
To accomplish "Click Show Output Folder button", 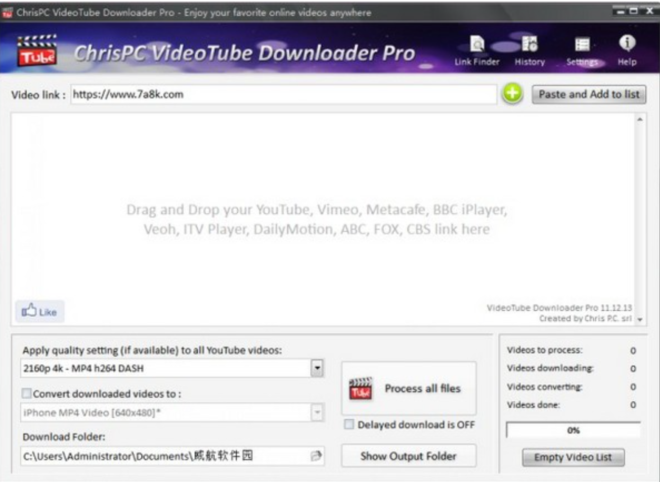I will pyautogui.click(x=408, y=456).
